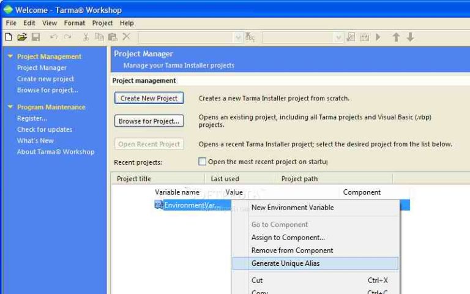Screen dimensions: 470x294
Task: Click the Move Down arrow icon
Action: point(410,37)
